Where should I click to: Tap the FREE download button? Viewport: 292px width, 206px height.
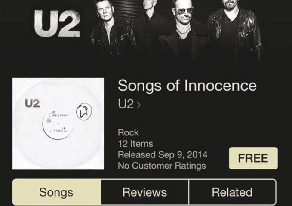[x=253, y=158]
